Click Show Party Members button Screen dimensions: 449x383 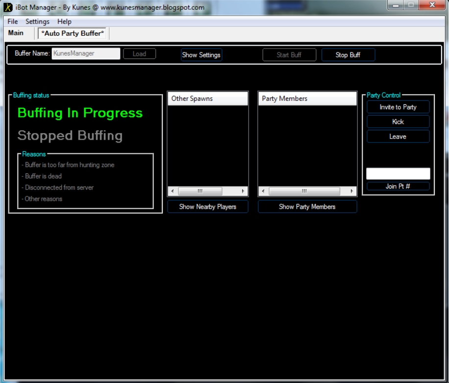tap(307, 207)
